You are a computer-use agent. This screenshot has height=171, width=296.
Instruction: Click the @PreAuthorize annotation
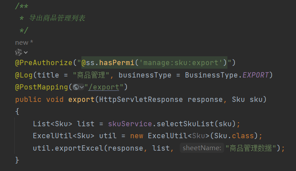[x=44, y=63]
